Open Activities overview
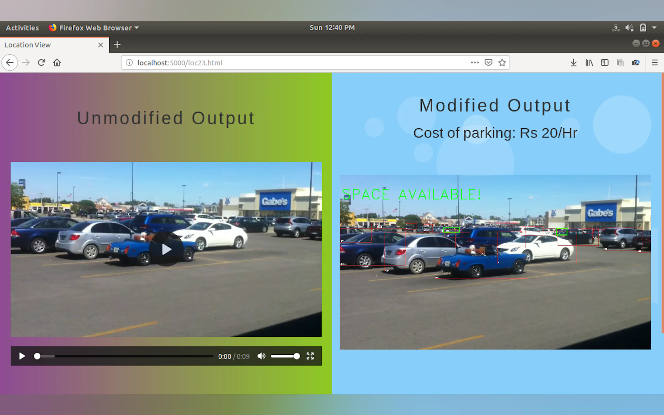664x415 pixels. pyautogui.click(x=22, y=28)
